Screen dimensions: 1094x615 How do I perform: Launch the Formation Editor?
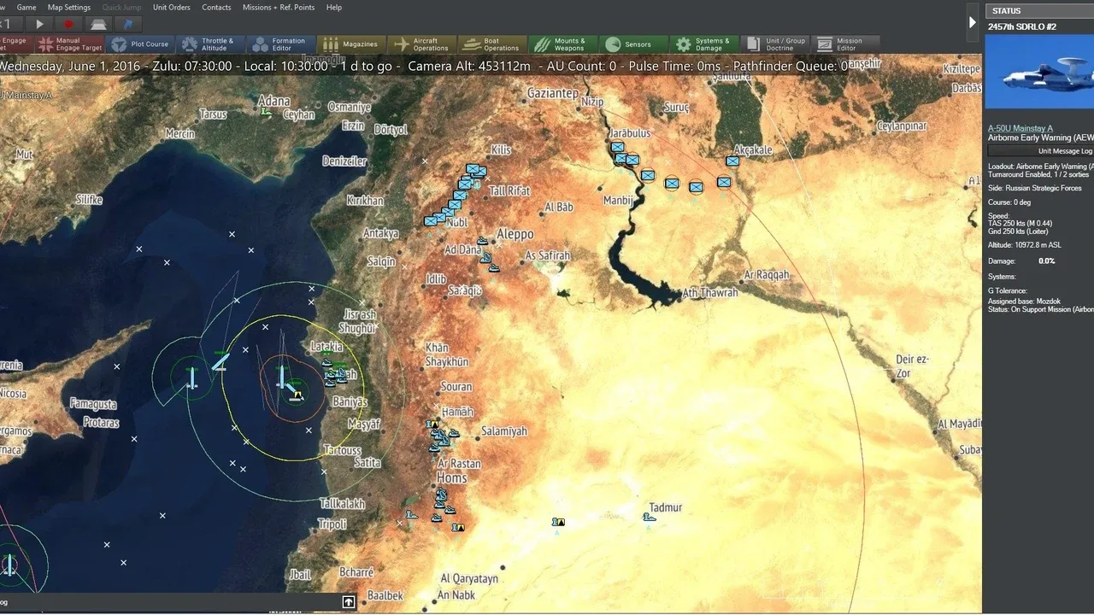coord(279,44)
